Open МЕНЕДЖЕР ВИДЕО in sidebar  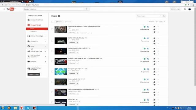(36, 25)
